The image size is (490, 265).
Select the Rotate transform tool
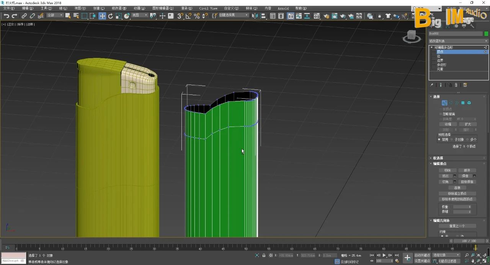111,16
